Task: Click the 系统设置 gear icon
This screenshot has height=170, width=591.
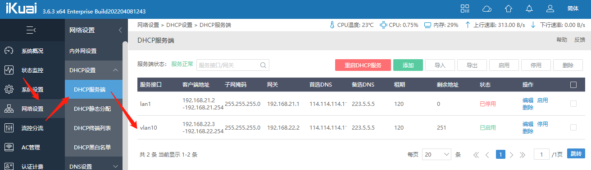Action: click(x=9, y=89)
